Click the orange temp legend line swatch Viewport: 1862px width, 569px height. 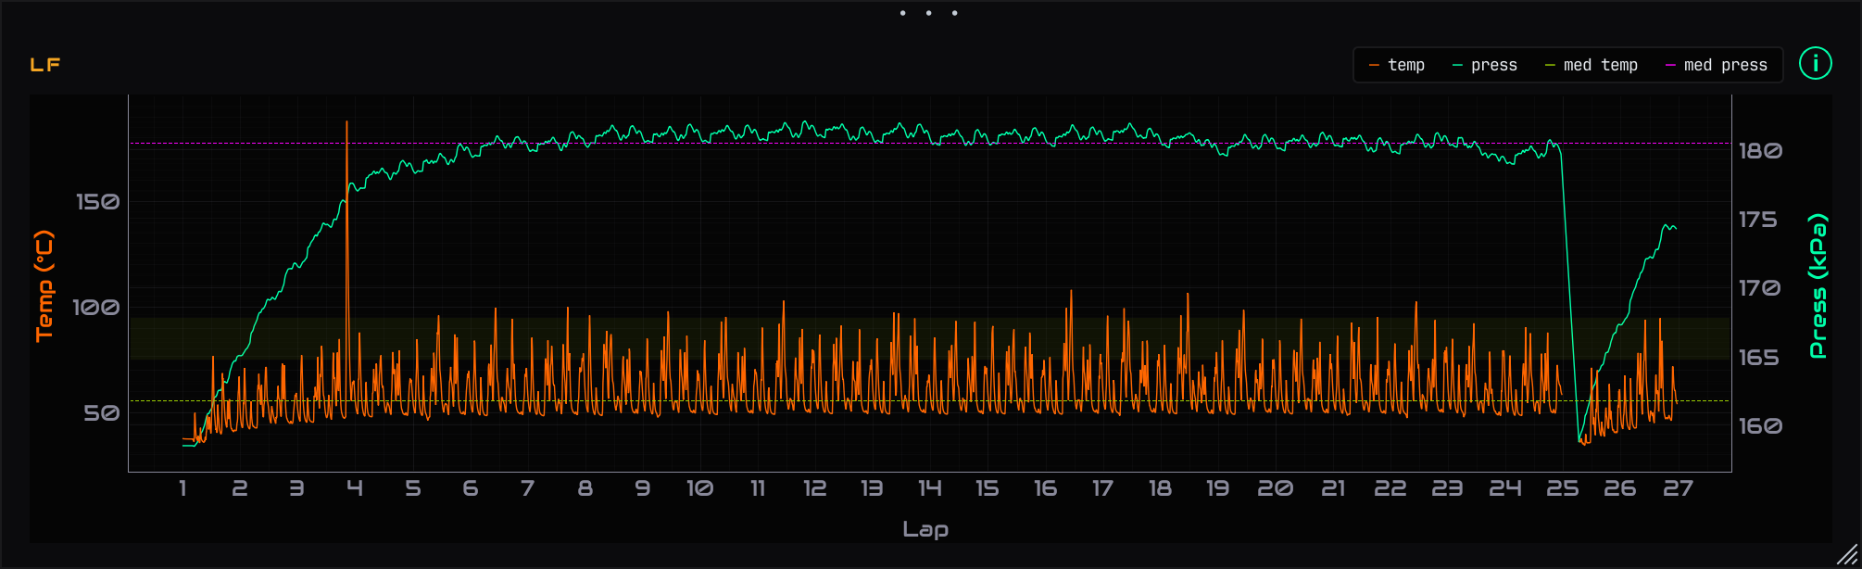[x=1374, y=65]
